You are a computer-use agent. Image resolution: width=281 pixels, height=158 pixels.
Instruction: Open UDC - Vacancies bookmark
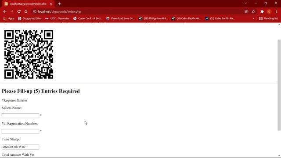(x=58, y=18)
